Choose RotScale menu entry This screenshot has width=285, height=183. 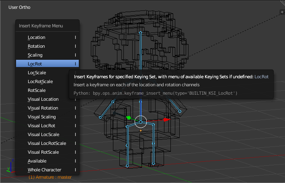pos(47,90)
